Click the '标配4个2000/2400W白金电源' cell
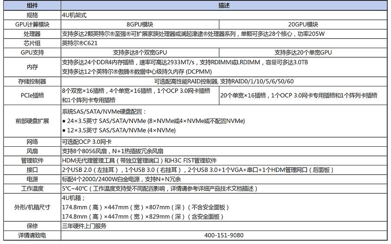This screenshot has height=244, width=391. 122,179
